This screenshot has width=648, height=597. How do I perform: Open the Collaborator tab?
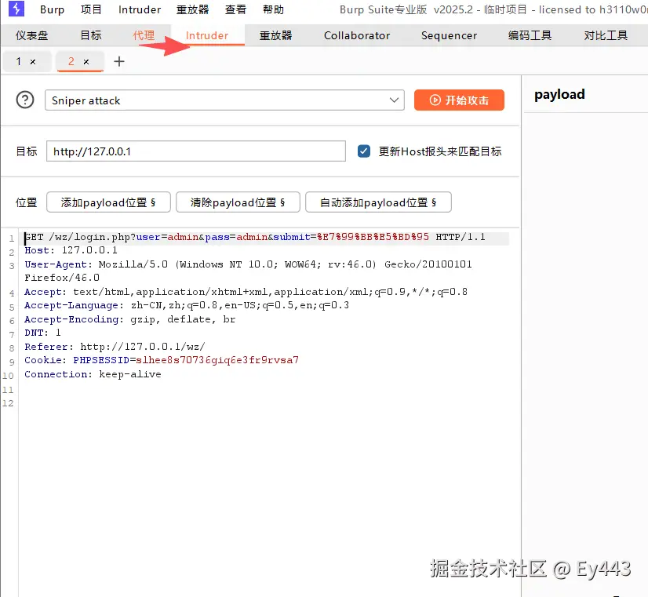pos(357,35)
